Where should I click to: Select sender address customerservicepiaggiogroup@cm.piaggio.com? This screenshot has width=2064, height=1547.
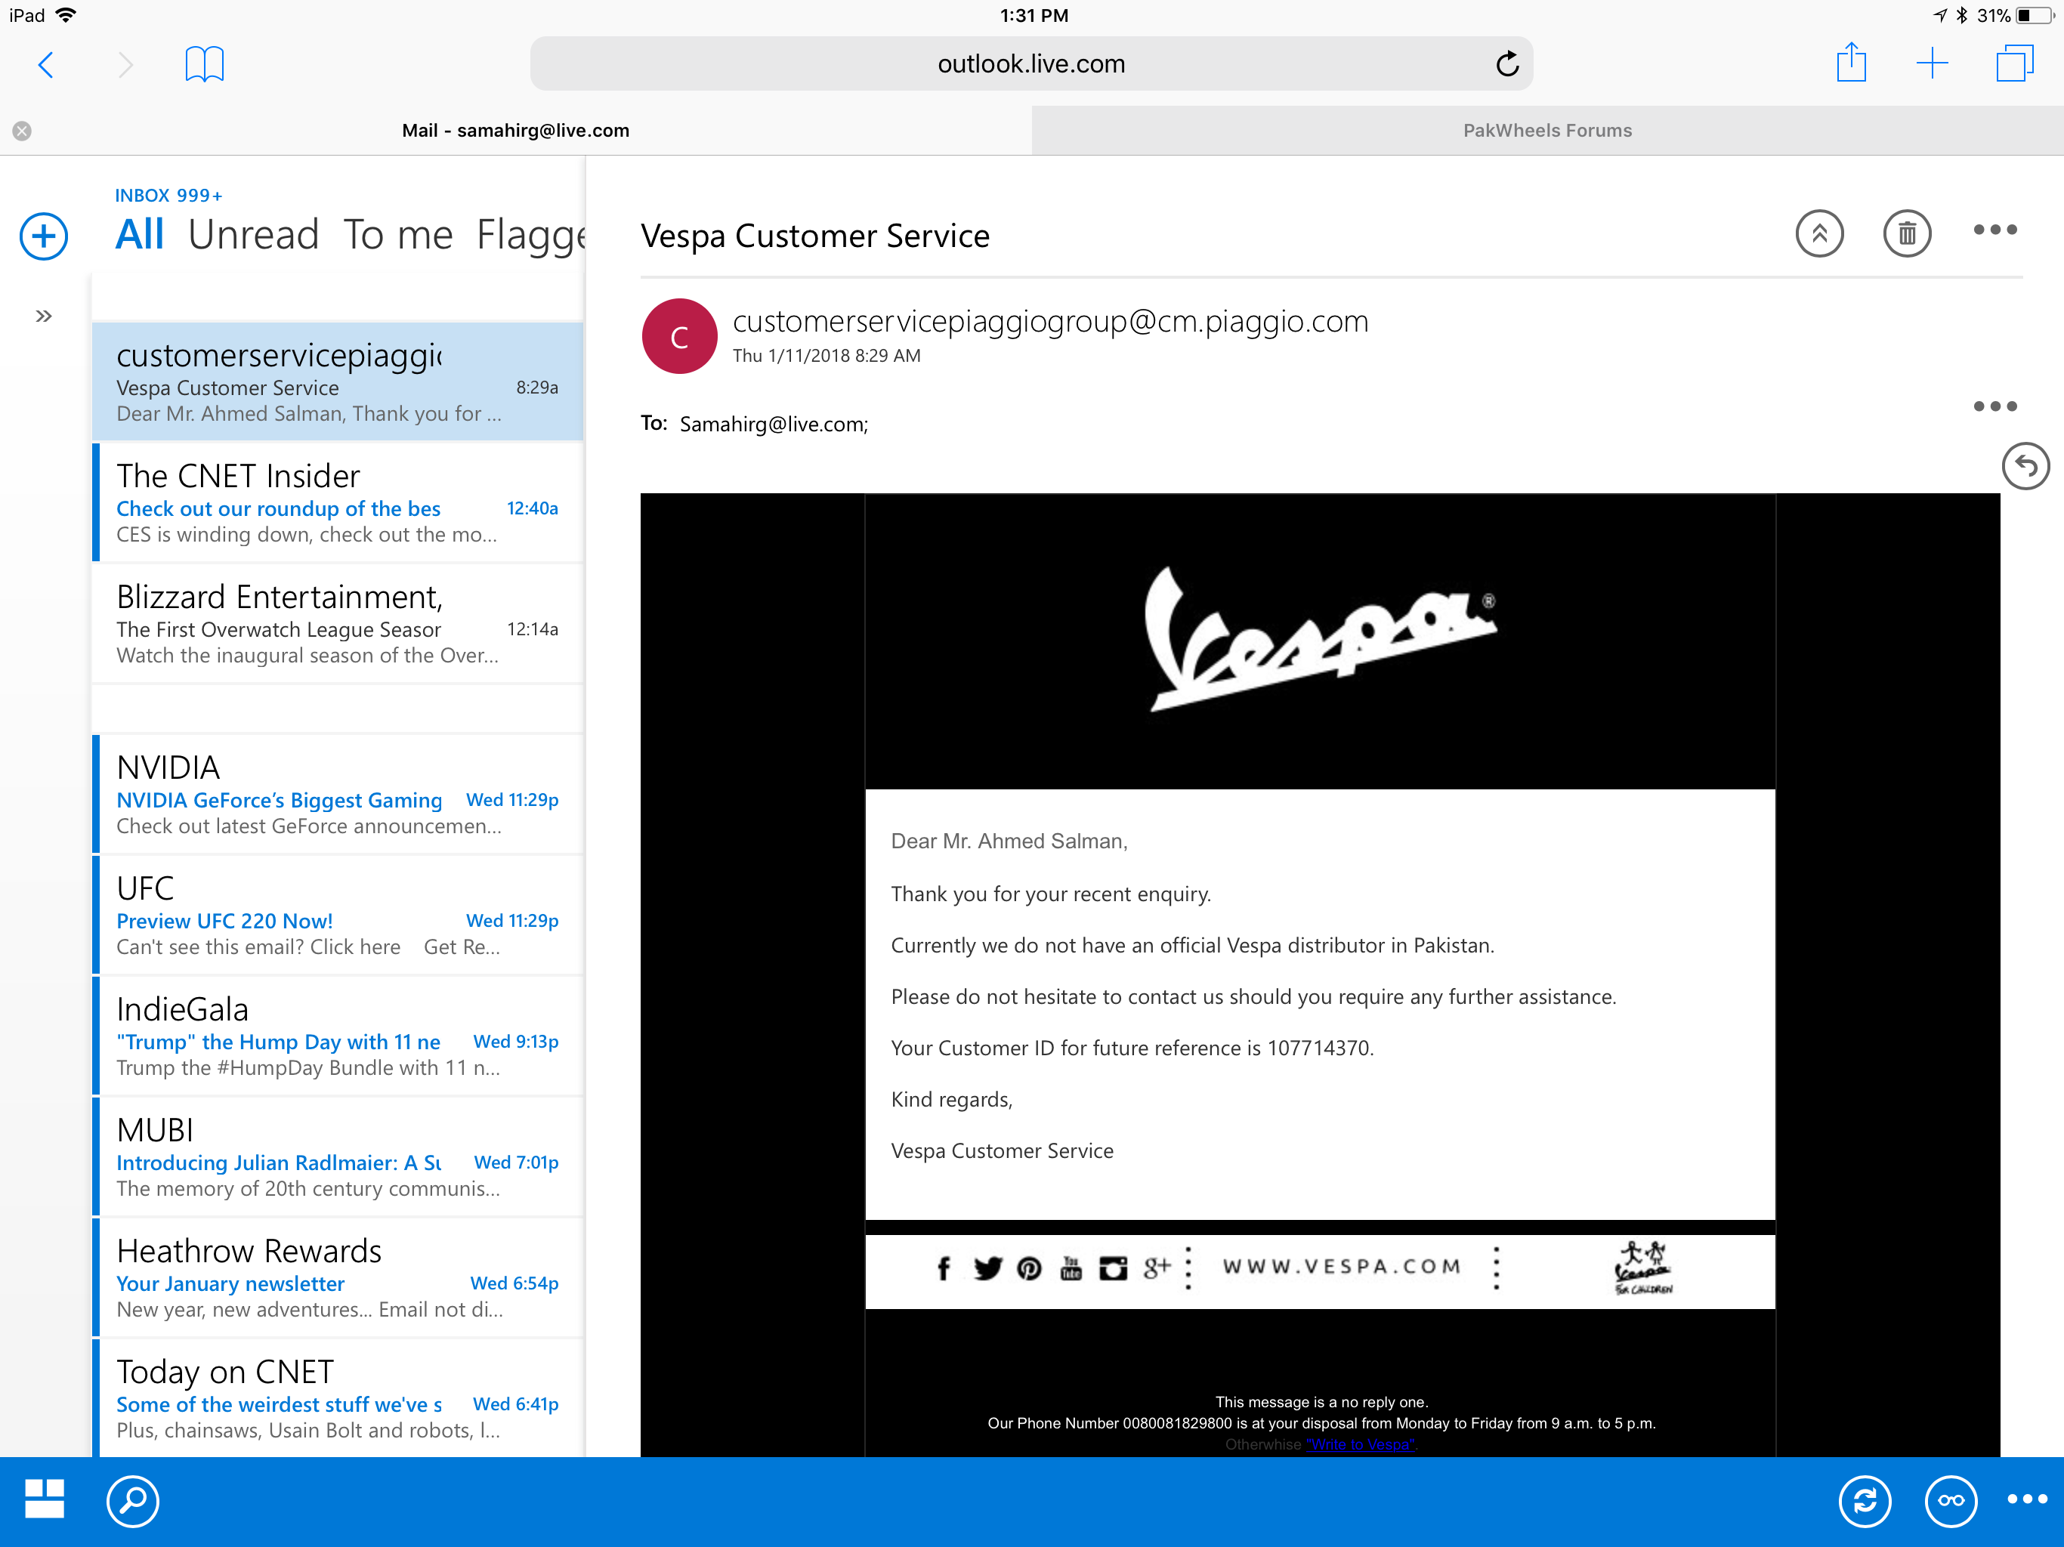[x=1049, y=321]
